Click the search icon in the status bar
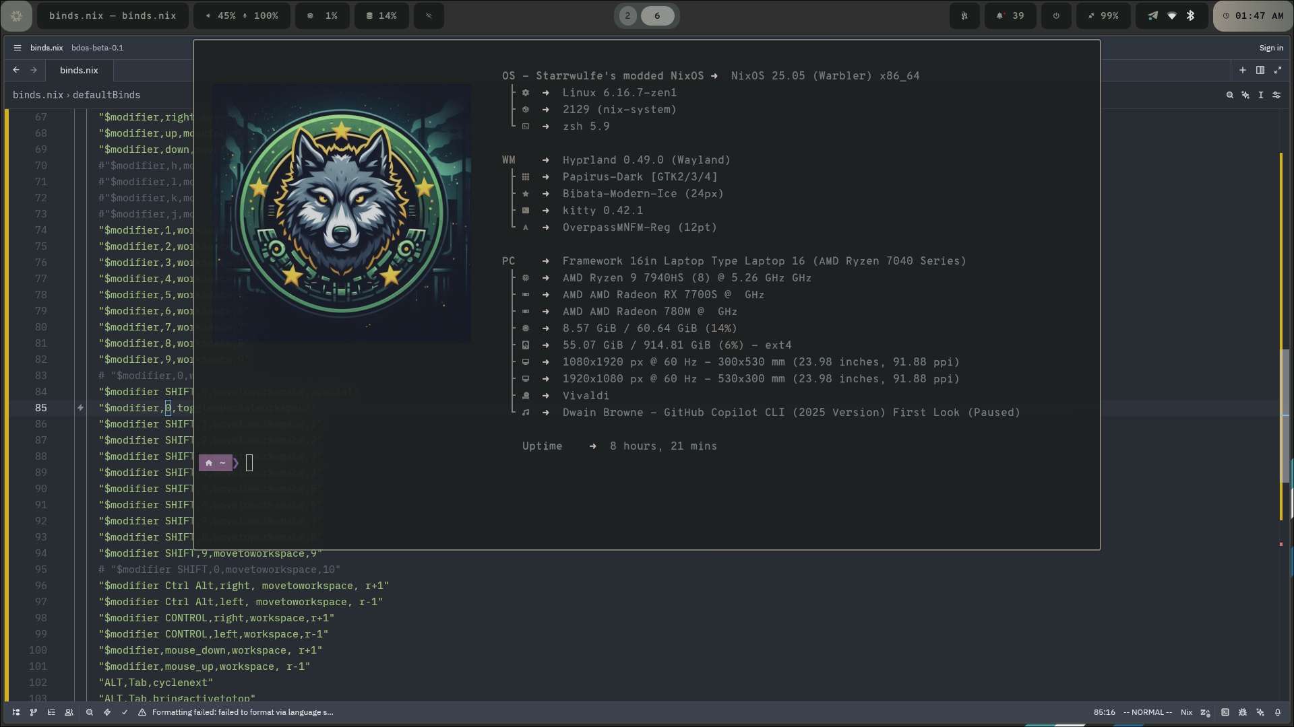 click(89, 712)
